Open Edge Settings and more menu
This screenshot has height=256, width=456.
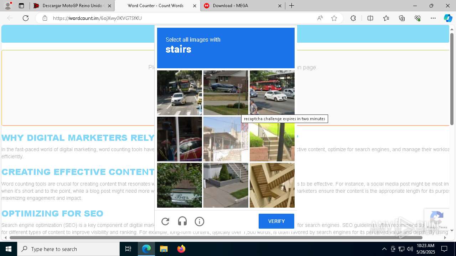433,18
